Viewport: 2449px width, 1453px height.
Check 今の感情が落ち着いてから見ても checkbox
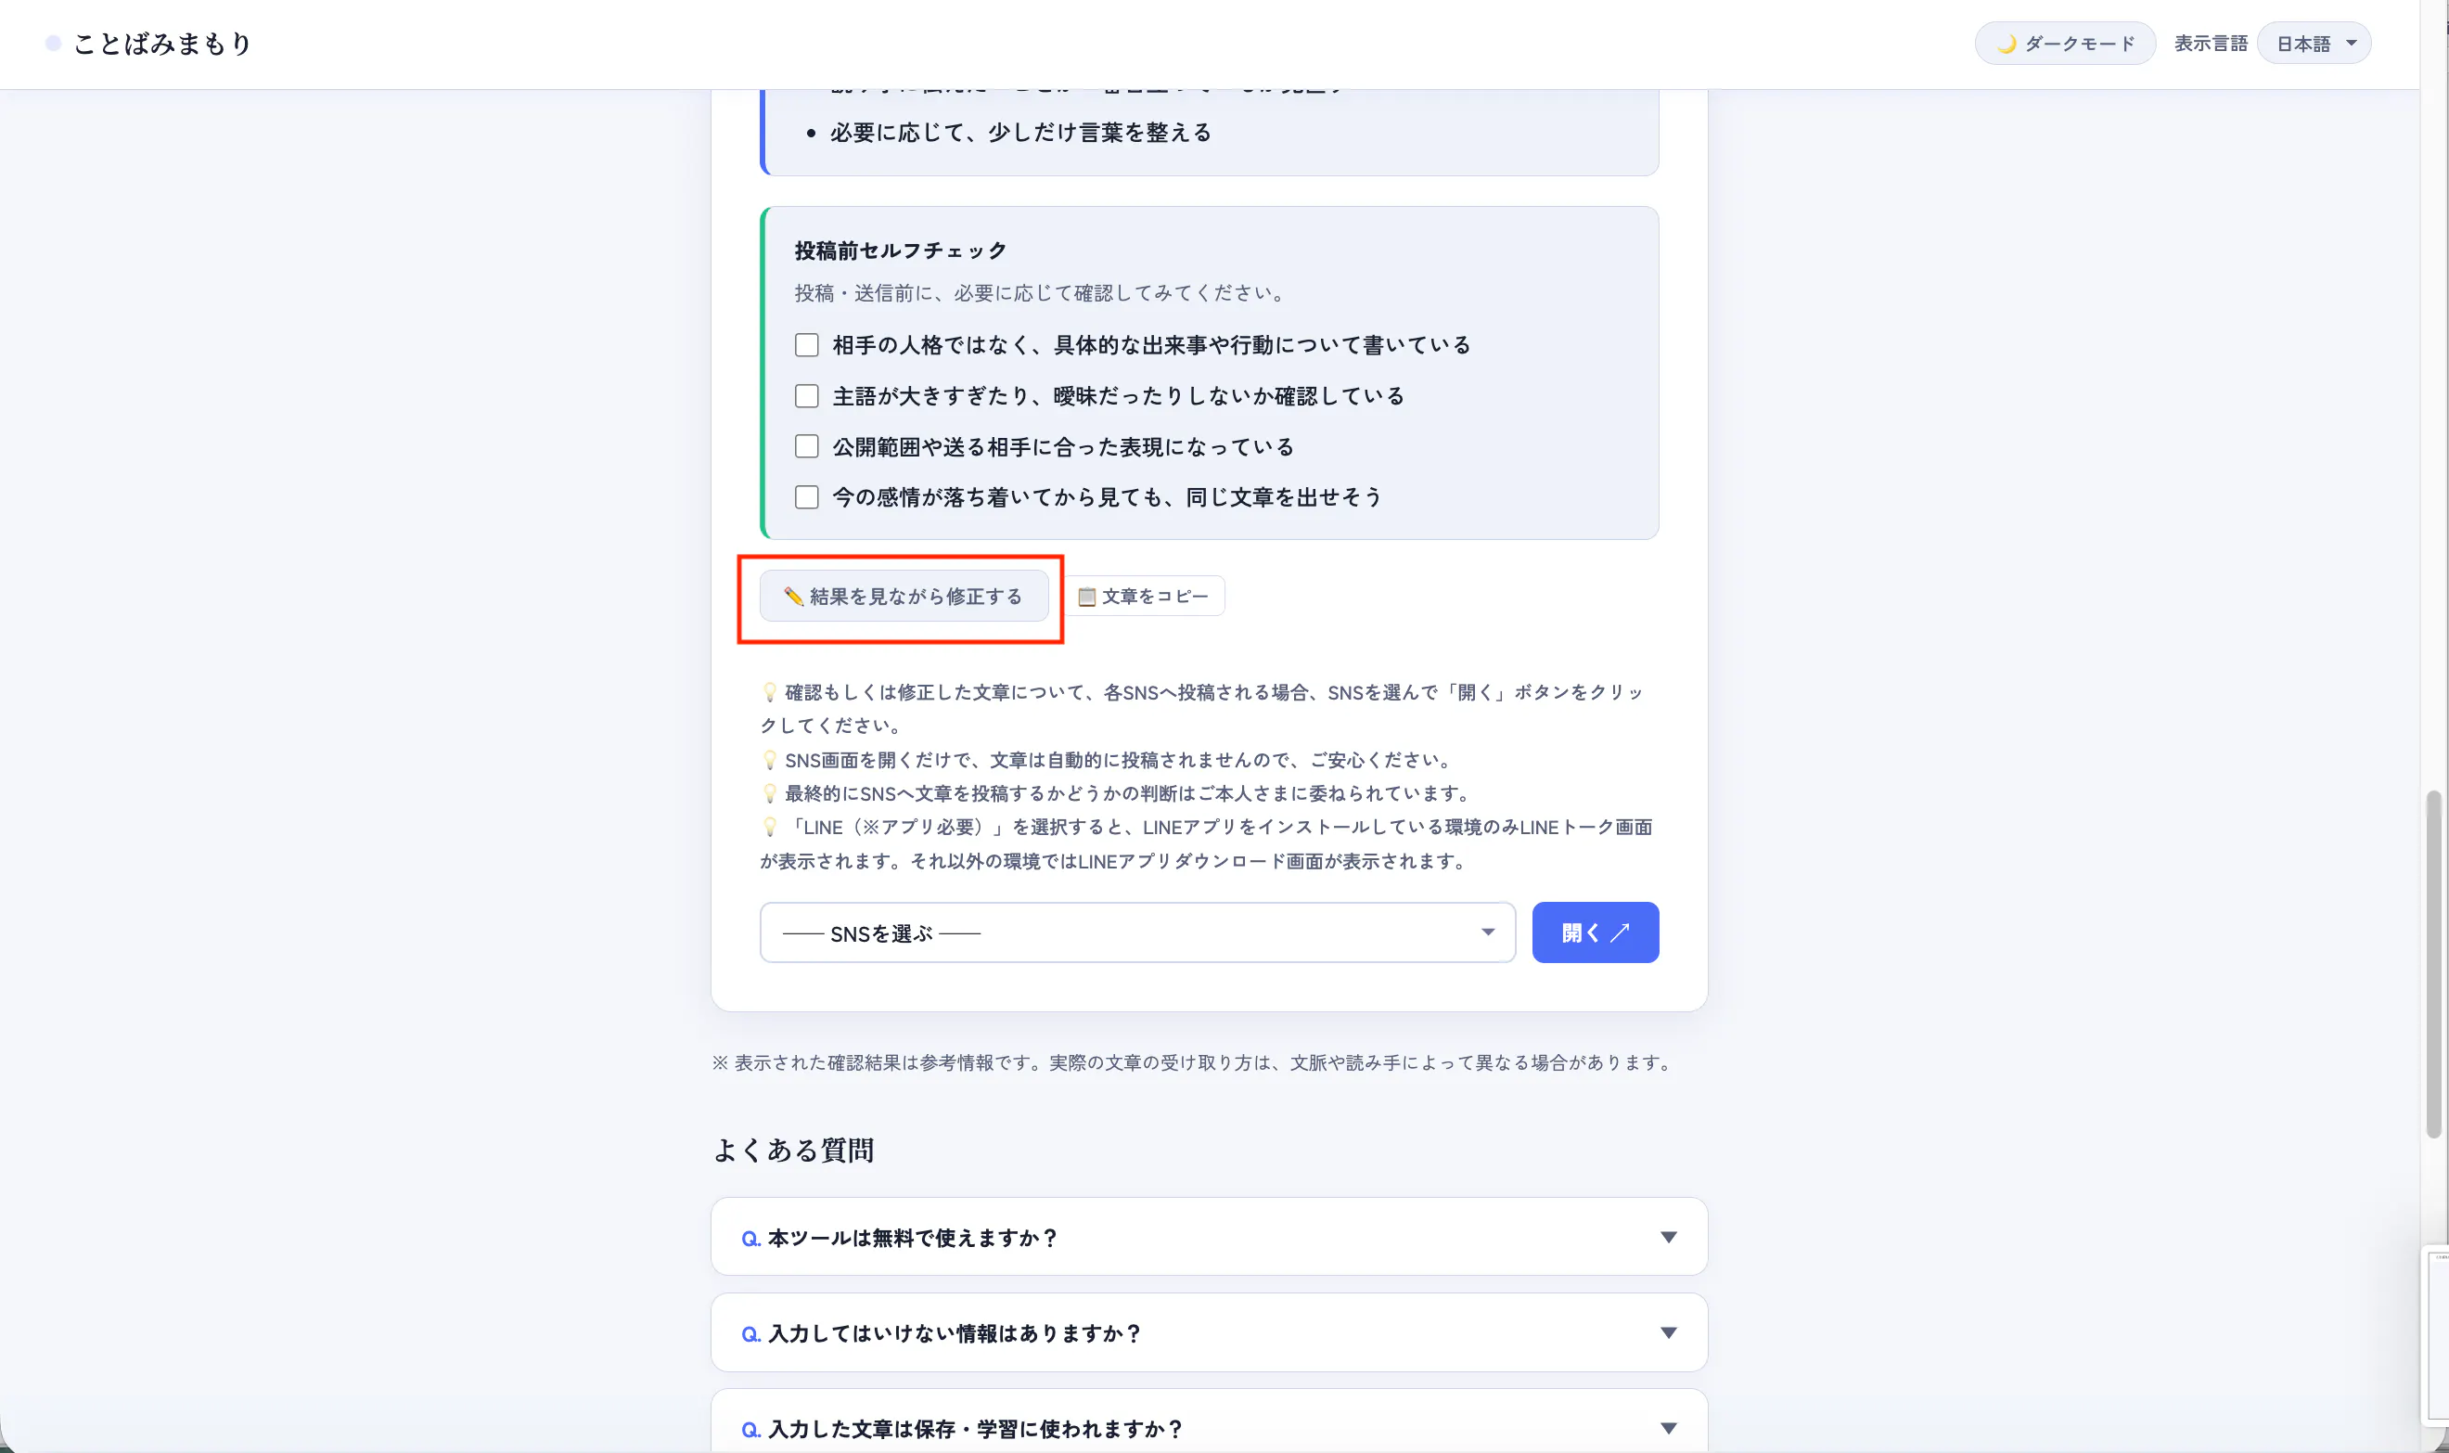coord(806,496)
